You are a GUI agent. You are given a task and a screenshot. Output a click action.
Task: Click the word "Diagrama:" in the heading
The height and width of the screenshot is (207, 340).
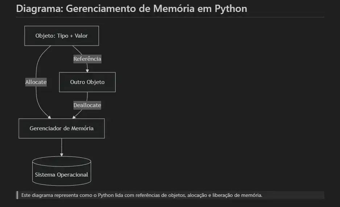pyautogui.click(x=40, y=9)
